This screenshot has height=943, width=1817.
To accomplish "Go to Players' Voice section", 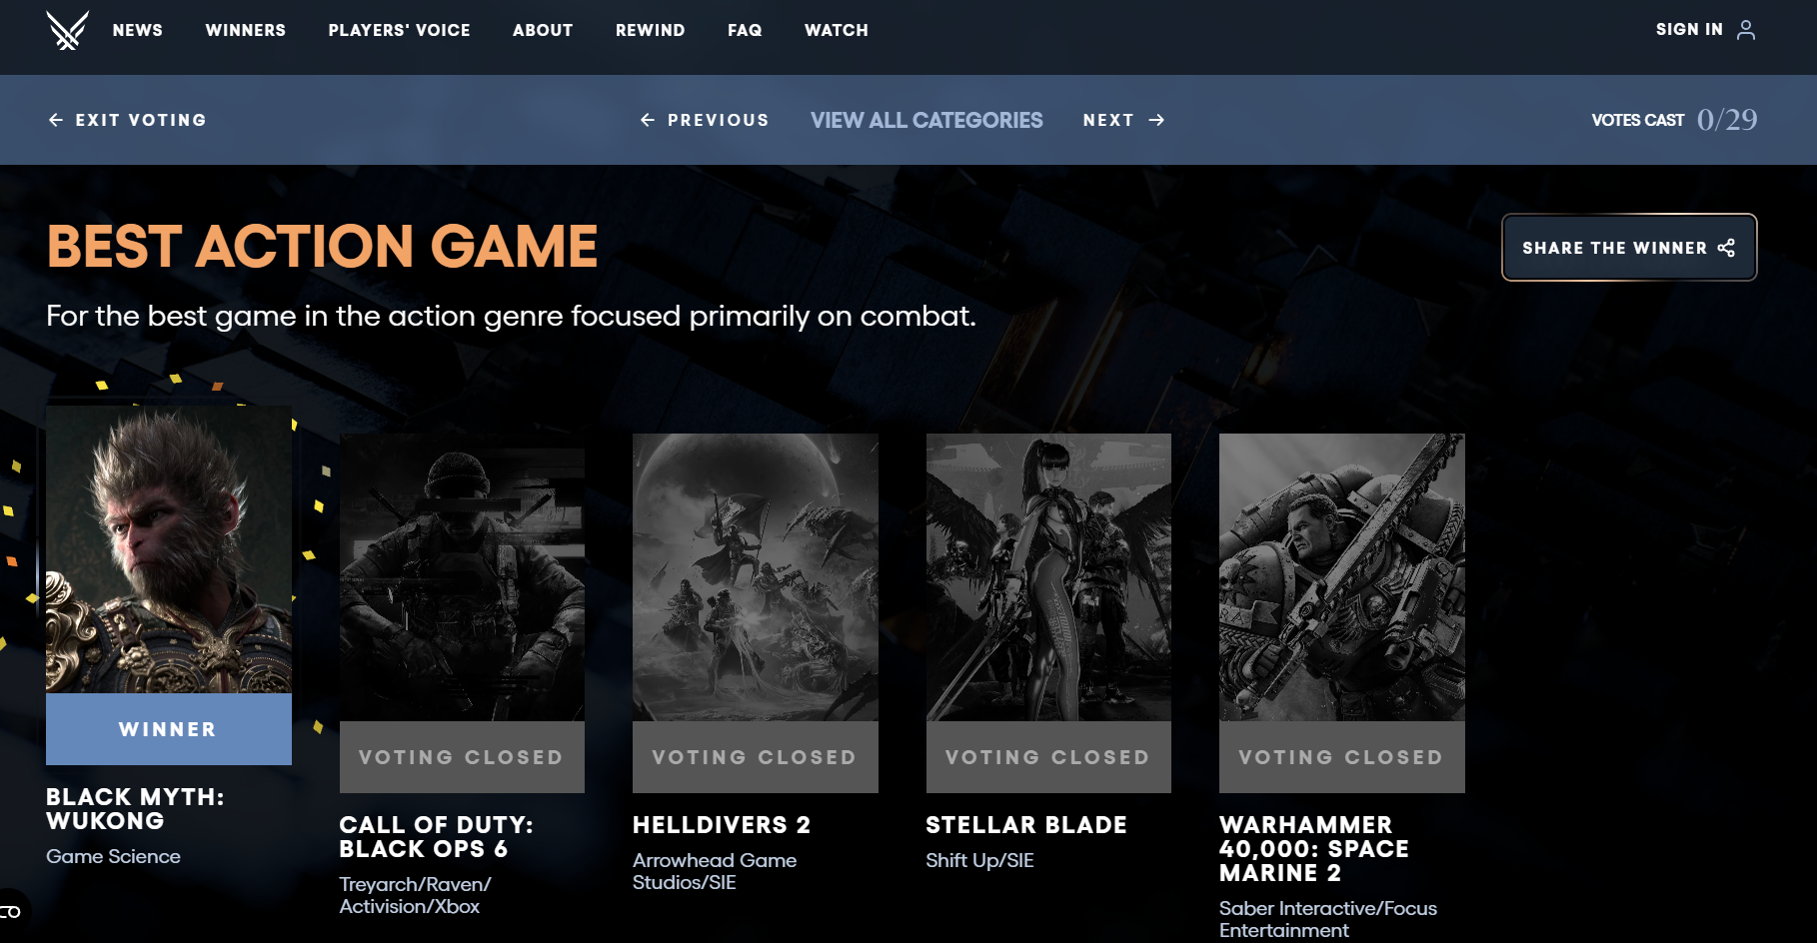I will coord(400,30).
